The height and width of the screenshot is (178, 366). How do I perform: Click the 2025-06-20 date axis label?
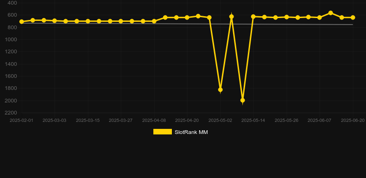coord(353,121)
